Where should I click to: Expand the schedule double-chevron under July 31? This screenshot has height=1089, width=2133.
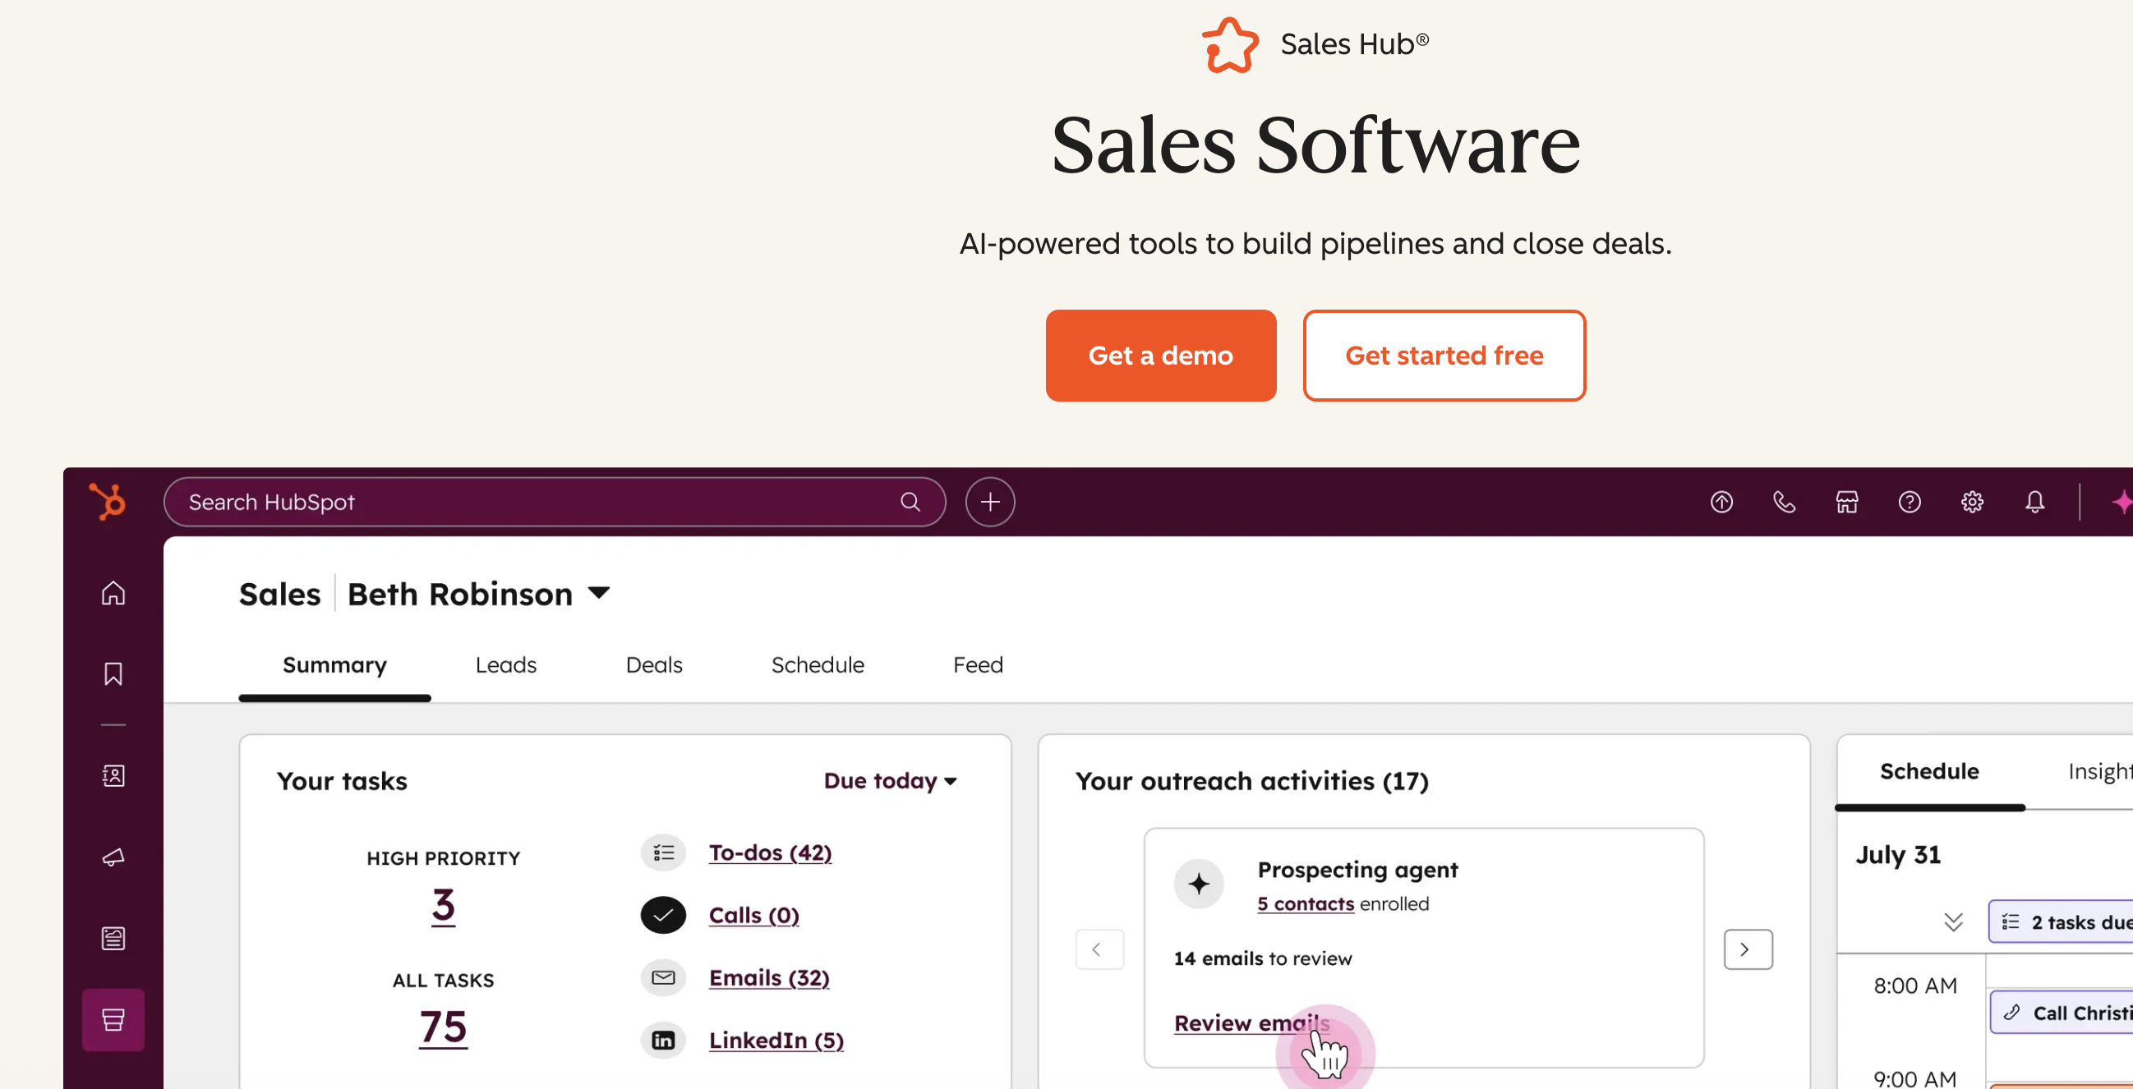[x=1952, y=921]
